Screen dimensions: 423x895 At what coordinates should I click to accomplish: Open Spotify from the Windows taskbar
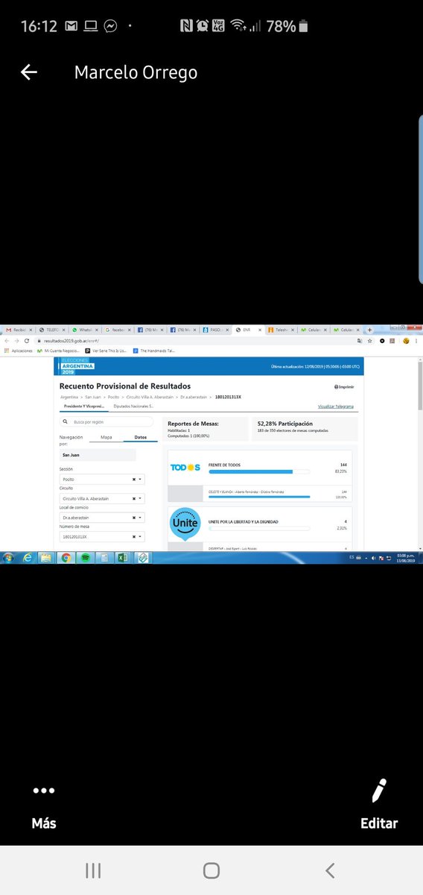[x=85, y=557]
